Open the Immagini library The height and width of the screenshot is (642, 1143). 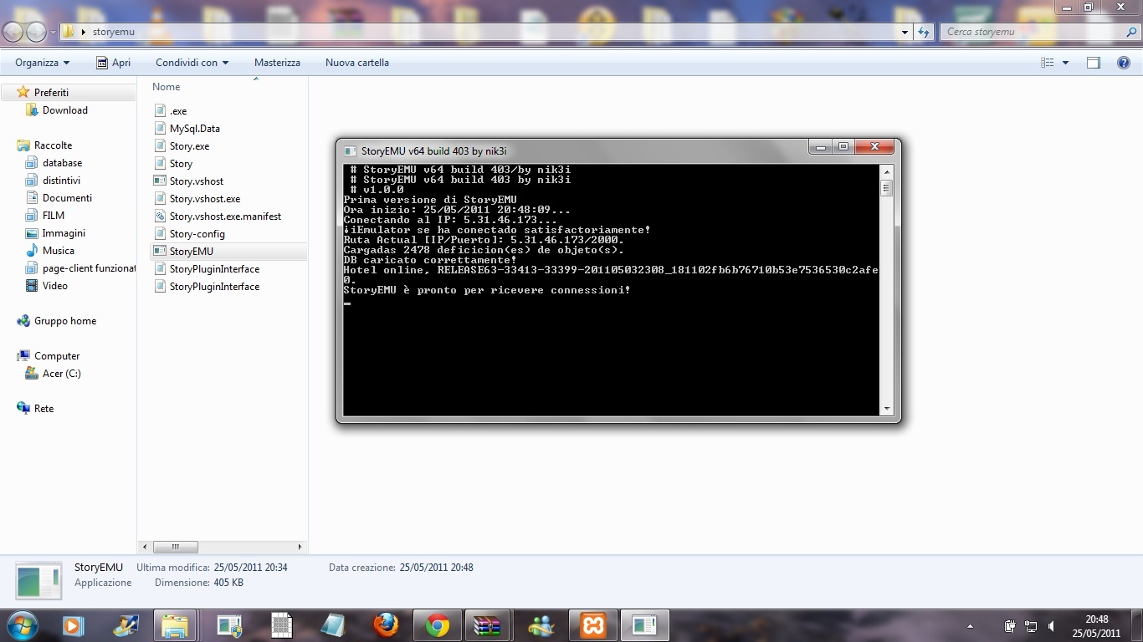click(x=64, y=233)
